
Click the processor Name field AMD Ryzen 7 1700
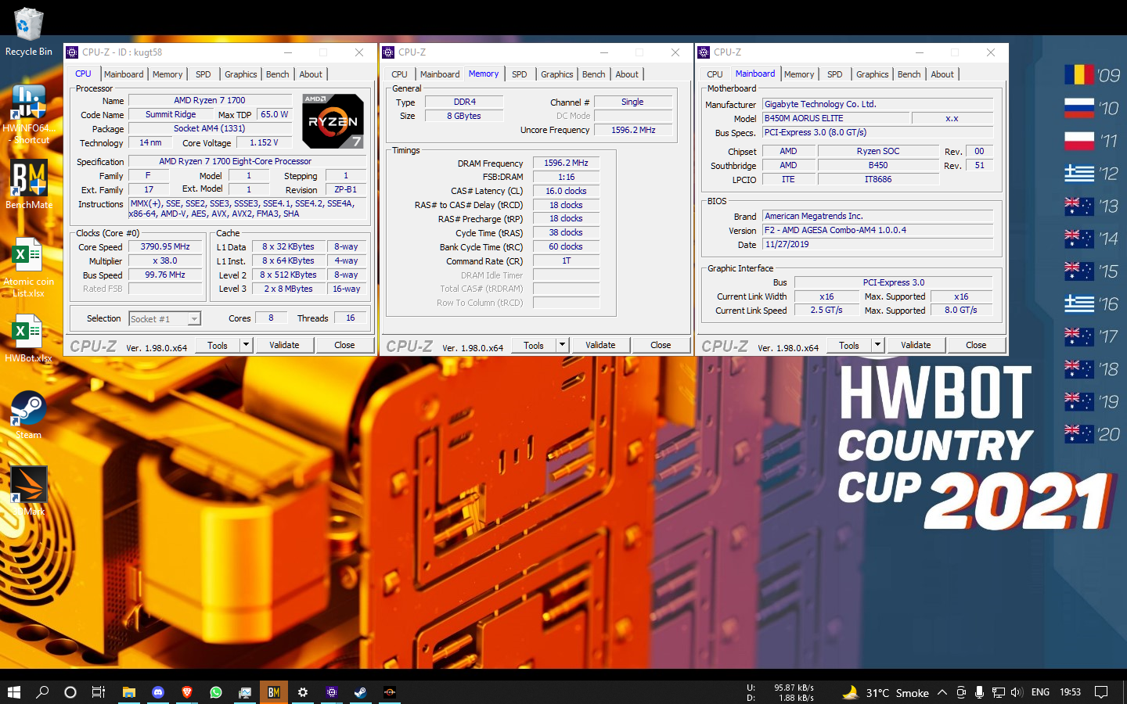(210, 100)
